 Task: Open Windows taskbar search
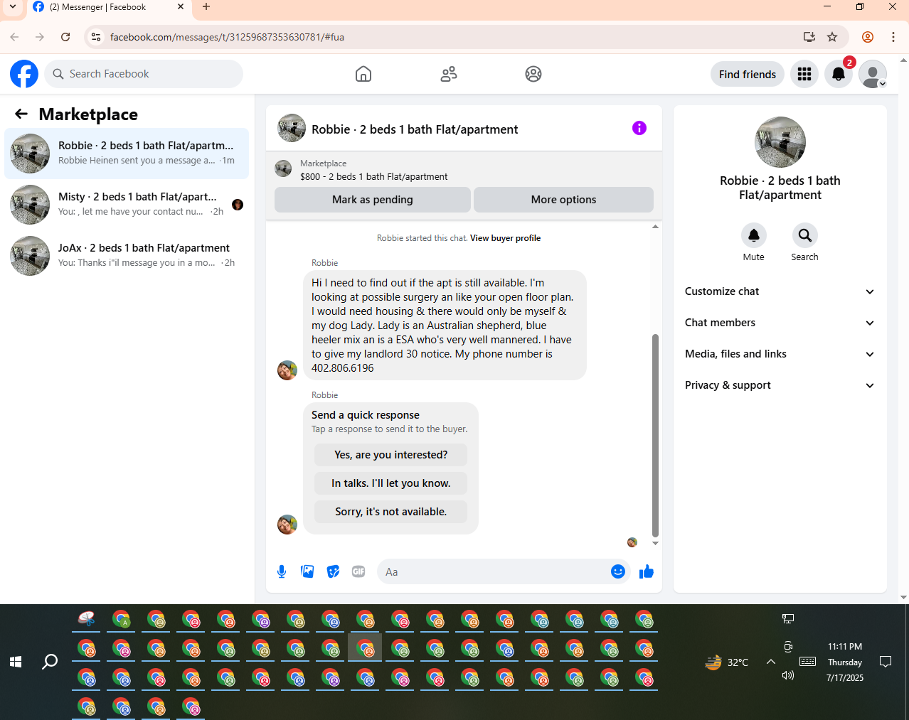(50, 662)
